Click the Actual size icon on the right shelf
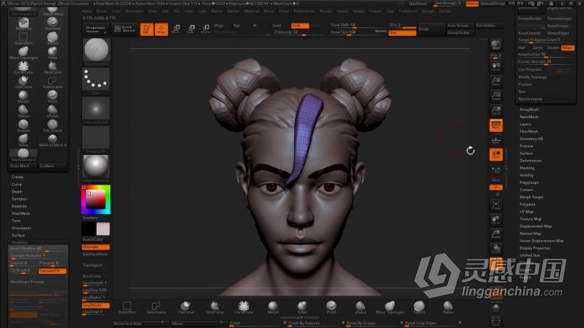This screenshot has height=328, width=584. 496,96
